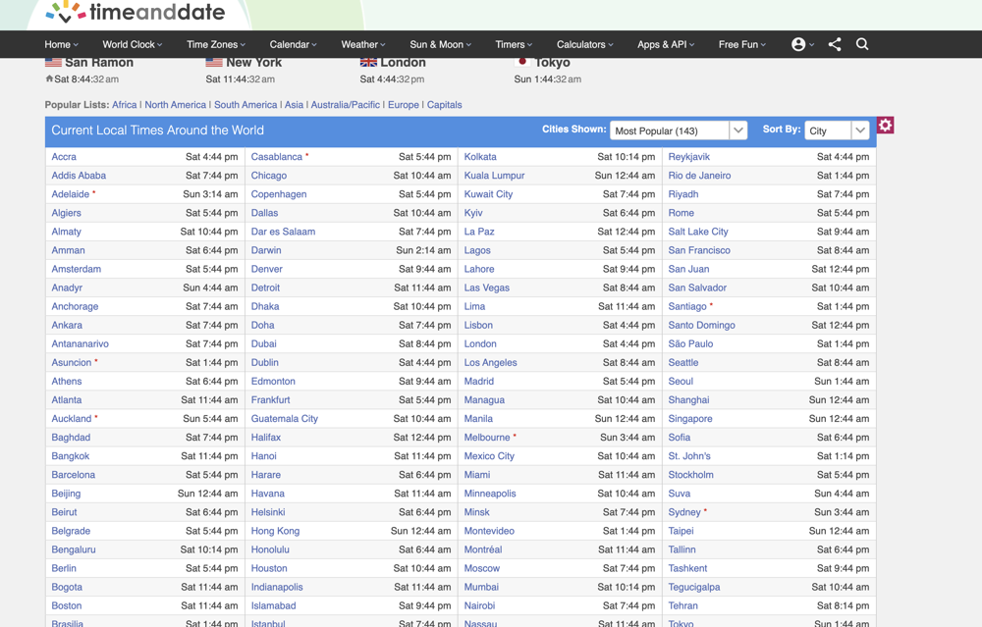982x627 pixels.
Task: Open the Australia/Pacific list
Action: (x=345, y=104)
